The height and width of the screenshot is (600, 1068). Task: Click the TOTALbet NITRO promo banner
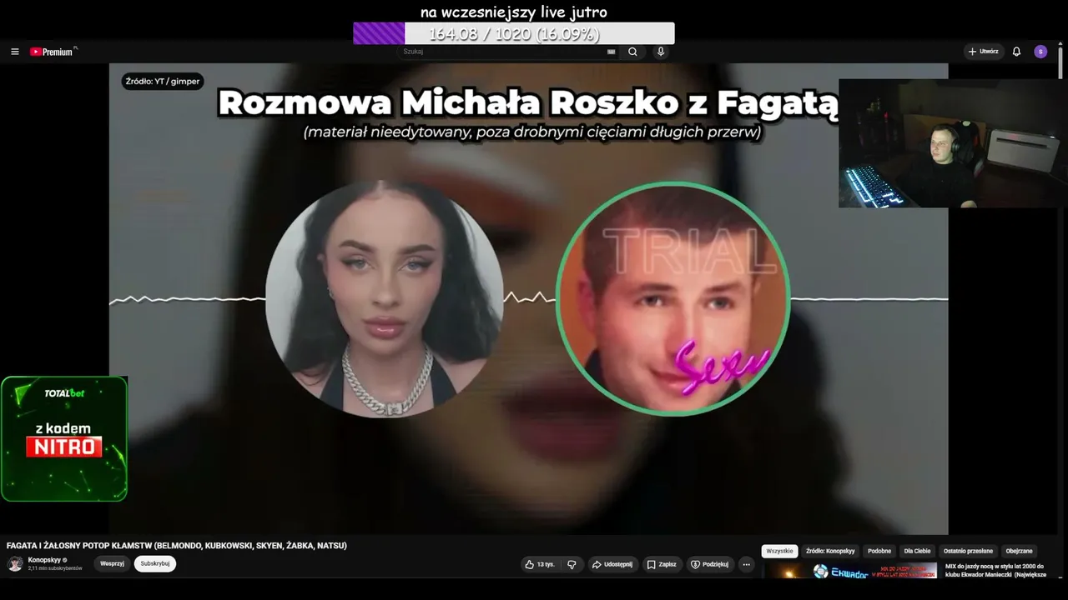point(64,438)
